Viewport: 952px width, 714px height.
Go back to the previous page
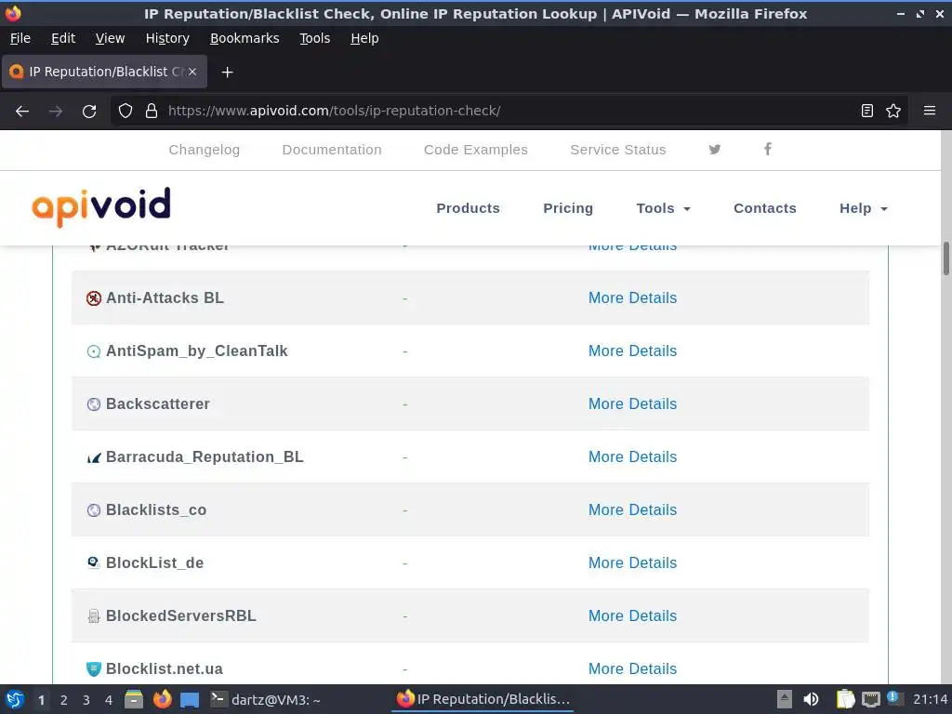(22, 112)
